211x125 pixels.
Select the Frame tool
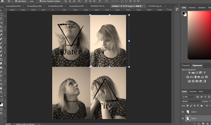[1, 31]
